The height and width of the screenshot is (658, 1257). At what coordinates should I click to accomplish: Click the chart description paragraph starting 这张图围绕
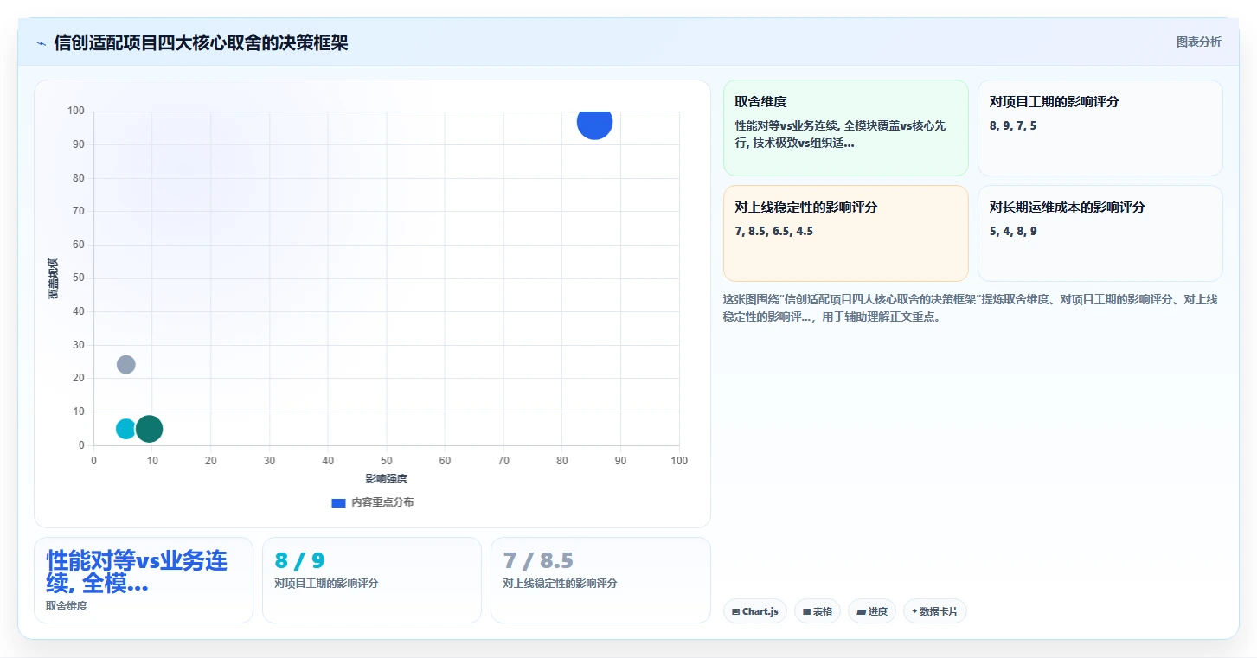971,308
